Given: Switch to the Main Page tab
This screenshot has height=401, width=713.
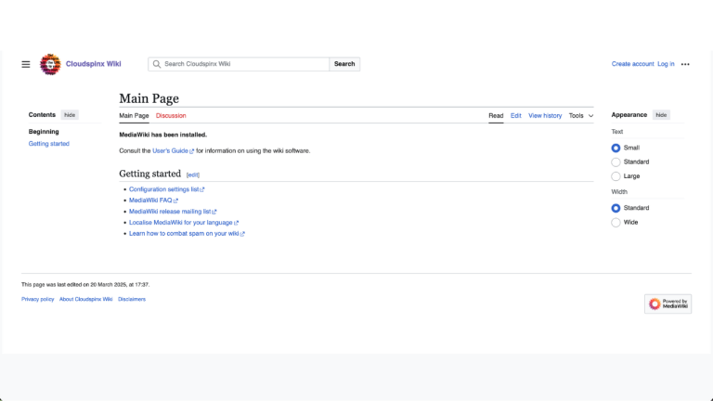Looking at the screenshot, I should pos(134,115).
